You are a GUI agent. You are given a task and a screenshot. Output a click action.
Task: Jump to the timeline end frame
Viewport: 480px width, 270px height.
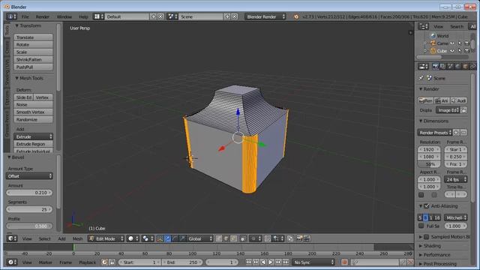point(286,262)
